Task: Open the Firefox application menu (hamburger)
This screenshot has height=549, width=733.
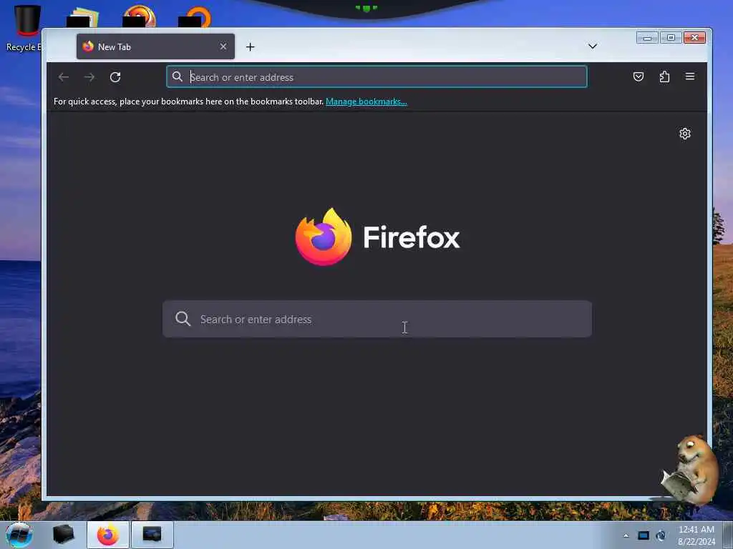Action: coord(690,76)
